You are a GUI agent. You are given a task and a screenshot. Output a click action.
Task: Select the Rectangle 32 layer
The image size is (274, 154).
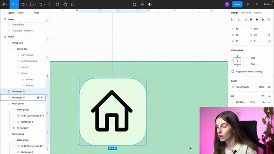click(23, 92)
